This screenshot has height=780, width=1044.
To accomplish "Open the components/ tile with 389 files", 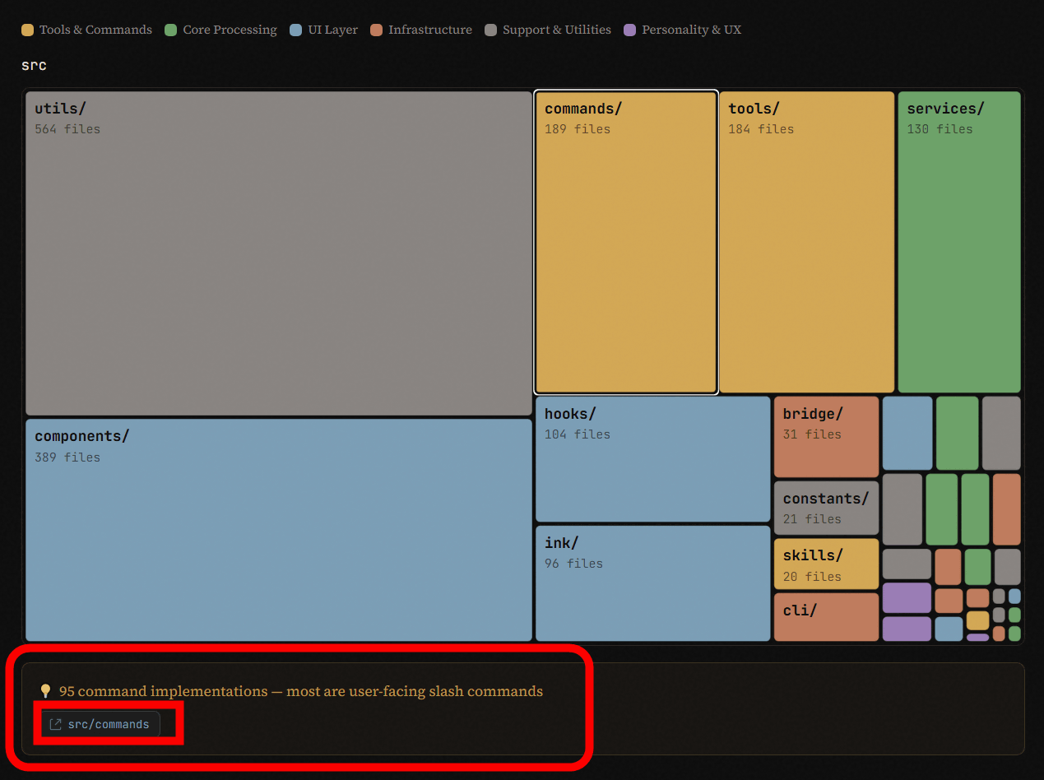I will [278, 530].
